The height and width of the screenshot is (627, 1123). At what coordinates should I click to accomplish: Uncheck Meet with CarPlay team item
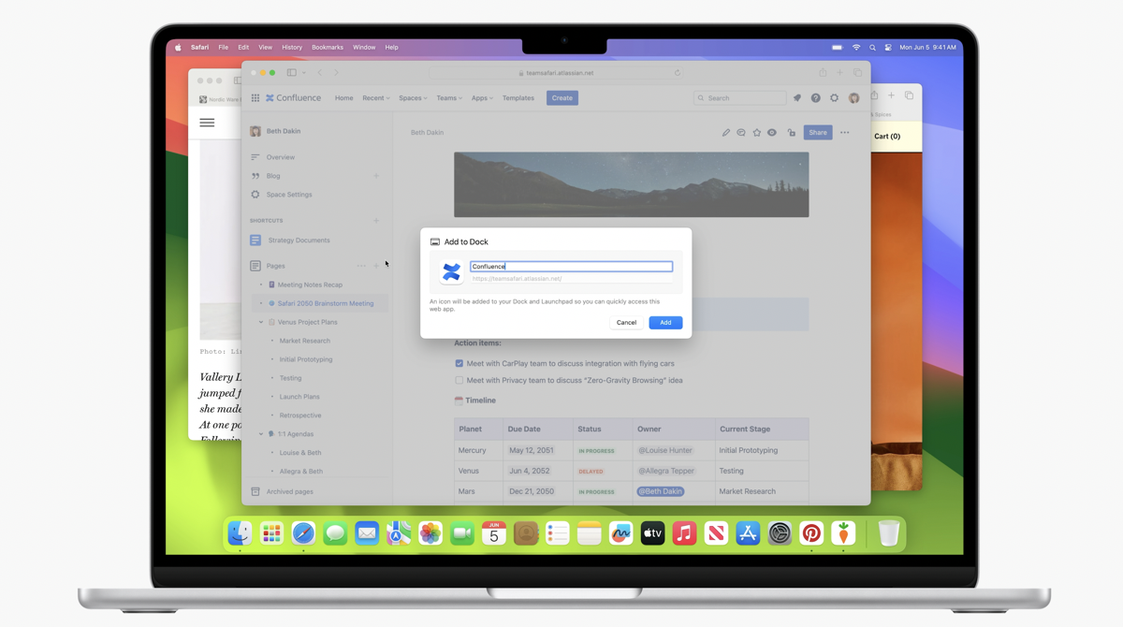coord(459,363)
